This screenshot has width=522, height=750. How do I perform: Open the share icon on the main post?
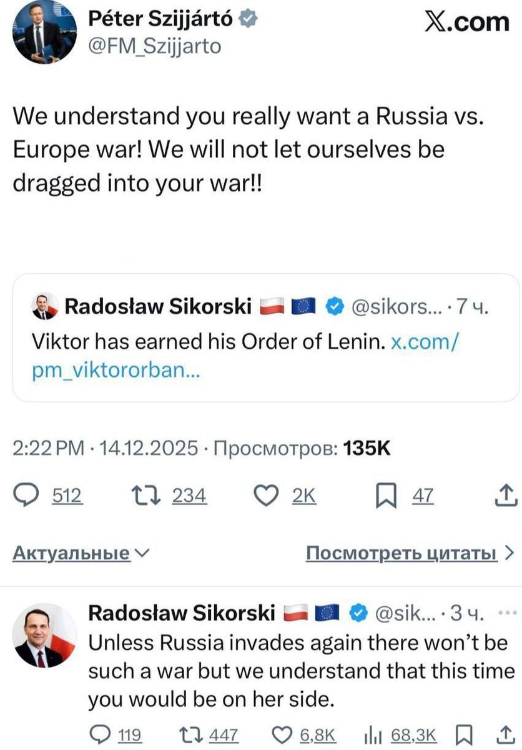(x=507, y=495)
